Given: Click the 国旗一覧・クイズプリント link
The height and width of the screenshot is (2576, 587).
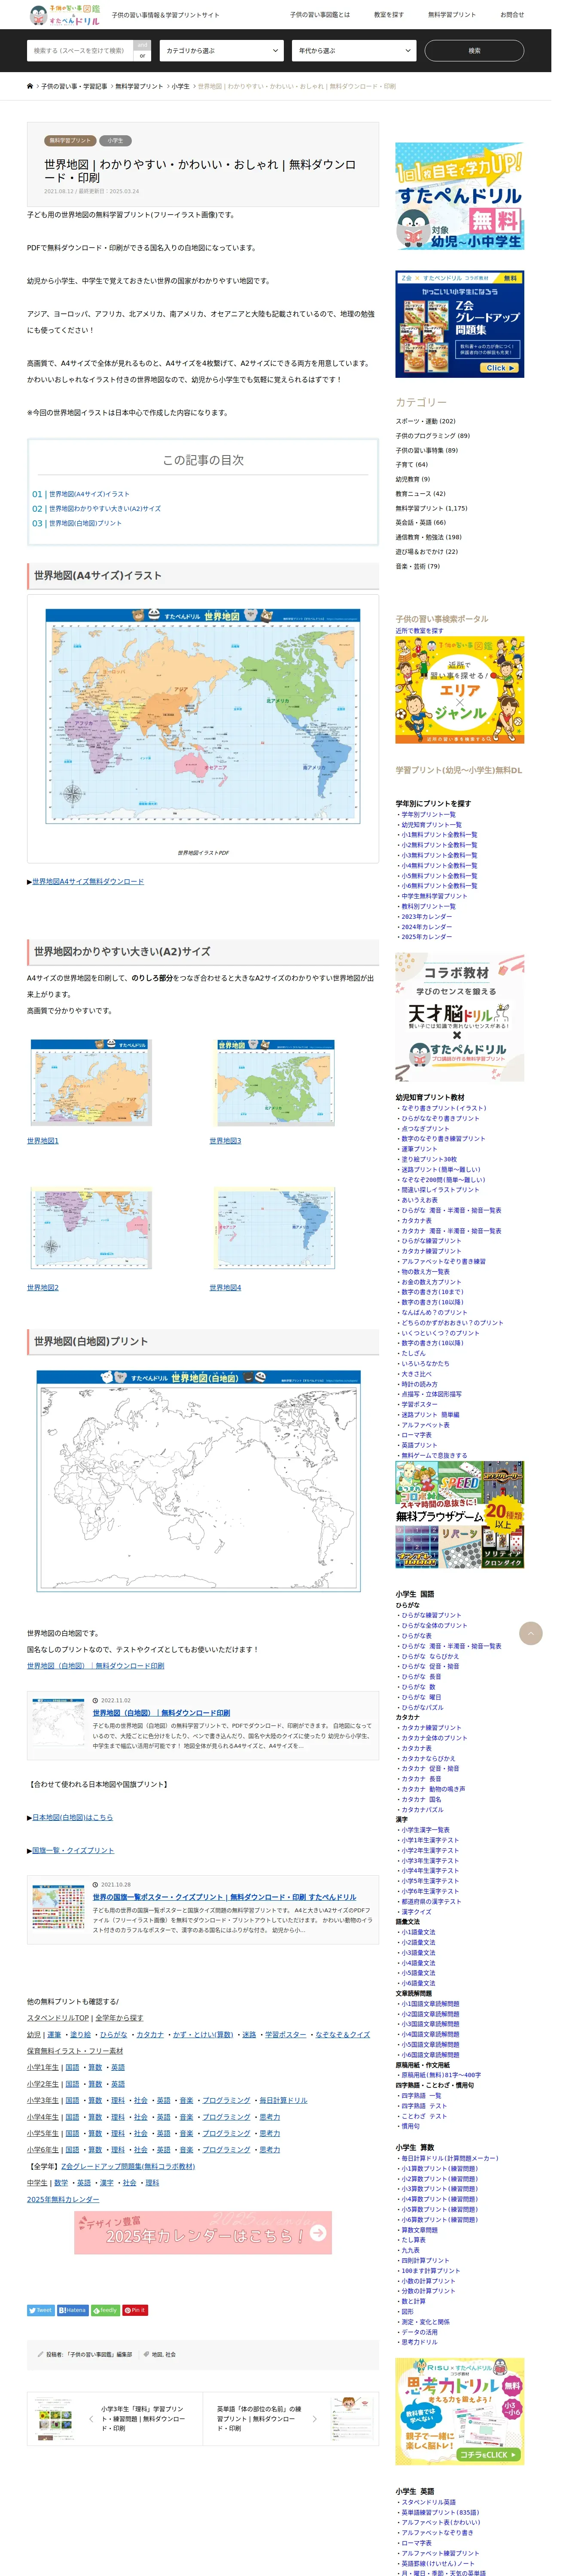Looking at the screenshot, I should pos(73,1851).
